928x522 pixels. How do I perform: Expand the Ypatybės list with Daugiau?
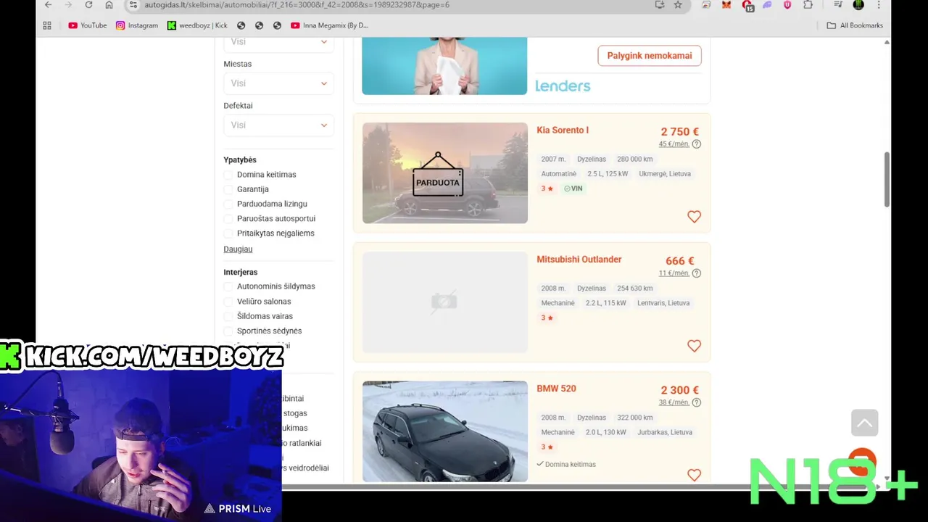pos(238,249)
